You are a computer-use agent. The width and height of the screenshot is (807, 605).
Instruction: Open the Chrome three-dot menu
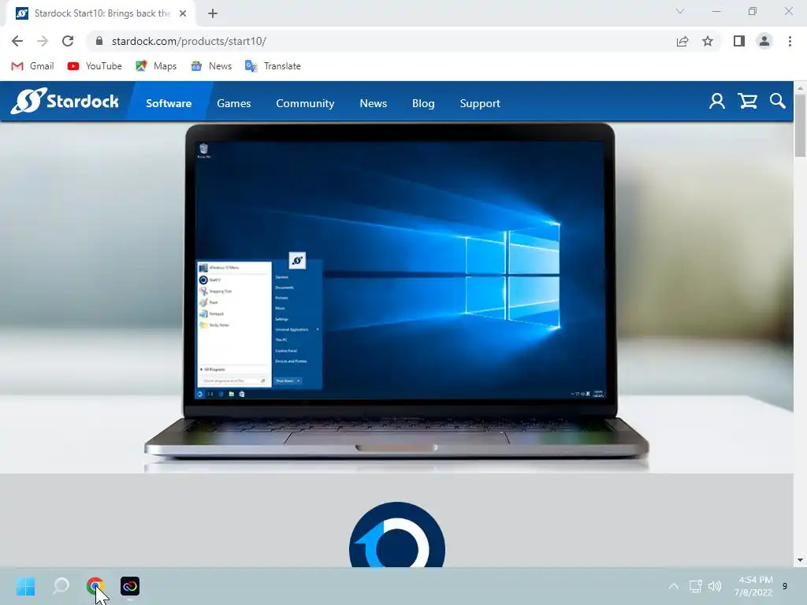click(x=790, y=41)
